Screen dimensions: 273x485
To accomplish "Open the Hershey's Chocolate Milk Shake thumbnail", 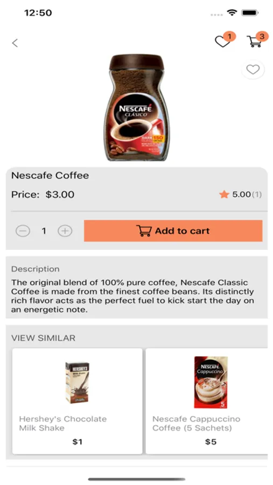I will pos(78,383).
